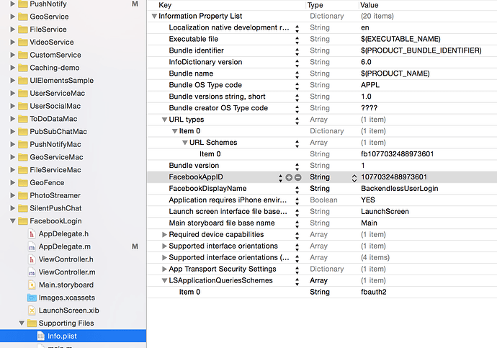Expand the GeoServiceMac group
The width and height of the screenshot is (497, 348).
(x=13, y=157)
